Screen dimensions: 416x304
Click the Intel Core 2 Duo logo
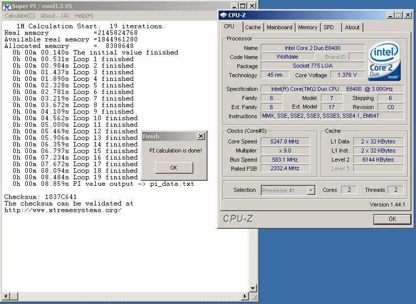pyautogui.click(x=384, y=61)
